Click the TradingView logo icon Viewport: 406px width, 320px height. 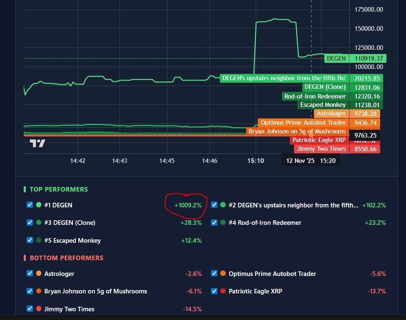coord(37,143)
